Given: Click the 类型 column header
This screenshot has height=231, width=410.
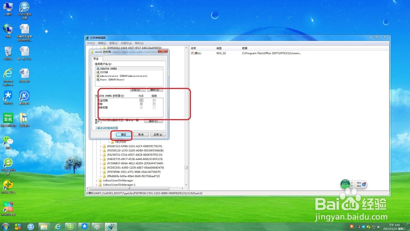Looking at the screenshot, I should [x=227, y=48].
